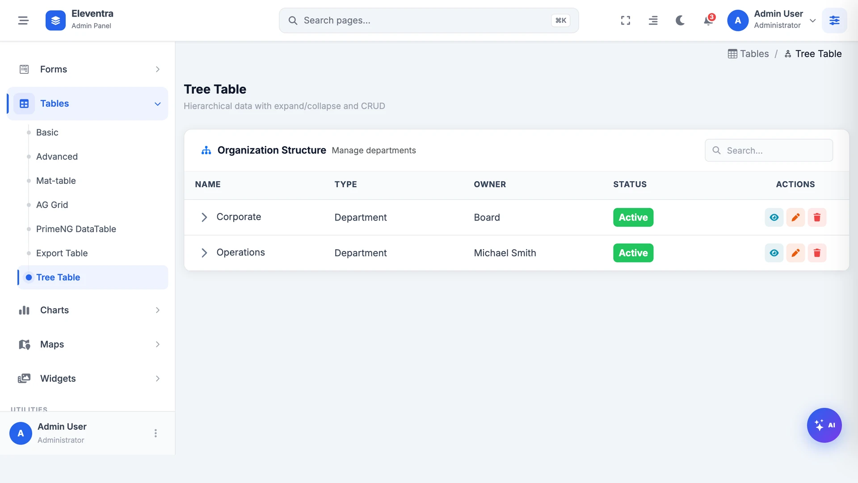Toggle the right-aligned layout icon
Screen dimensions: 858x483
point(653,20)
